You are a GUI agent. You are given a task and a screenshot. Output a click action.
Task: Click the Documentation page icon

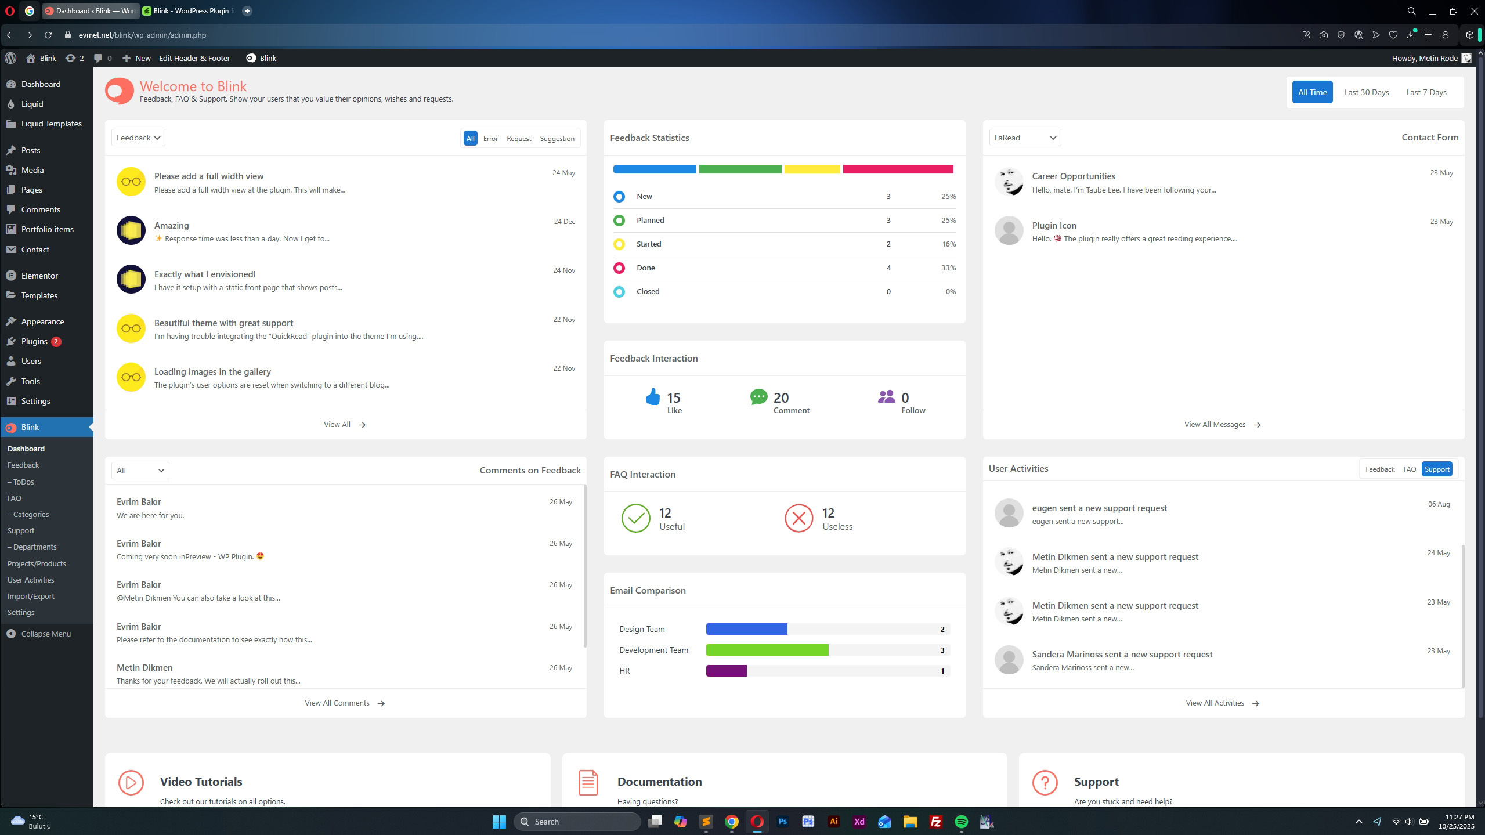pyautogui.click(x=588, y=782)
